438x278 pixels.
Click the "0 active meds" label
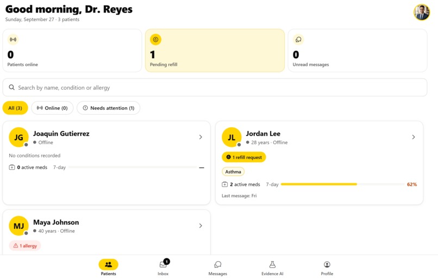click(x=32, y=167)
